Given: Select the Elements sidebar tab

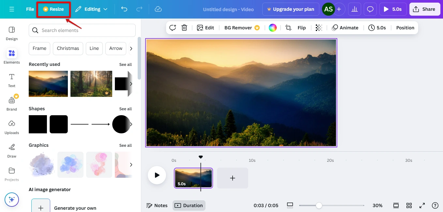Looking at the screenshot, I should (12, 57).
